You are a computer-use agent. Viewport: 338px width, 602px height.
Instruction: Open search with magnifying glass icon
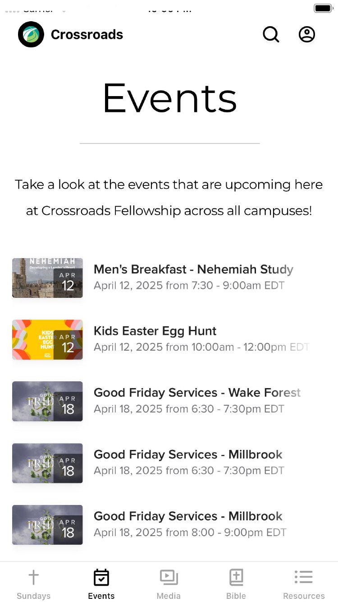[x=271, y=34]
